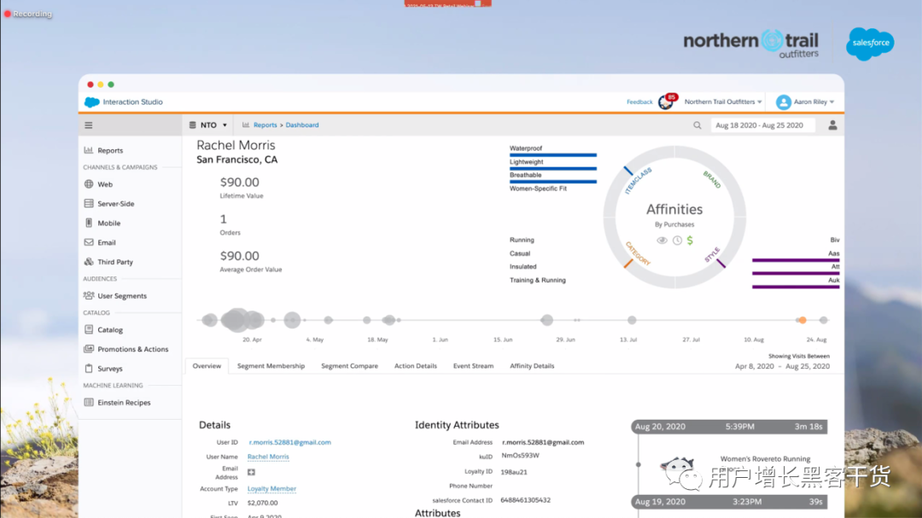Open Promotions & Actions
The image size is (922, 518).
[132, 349]
